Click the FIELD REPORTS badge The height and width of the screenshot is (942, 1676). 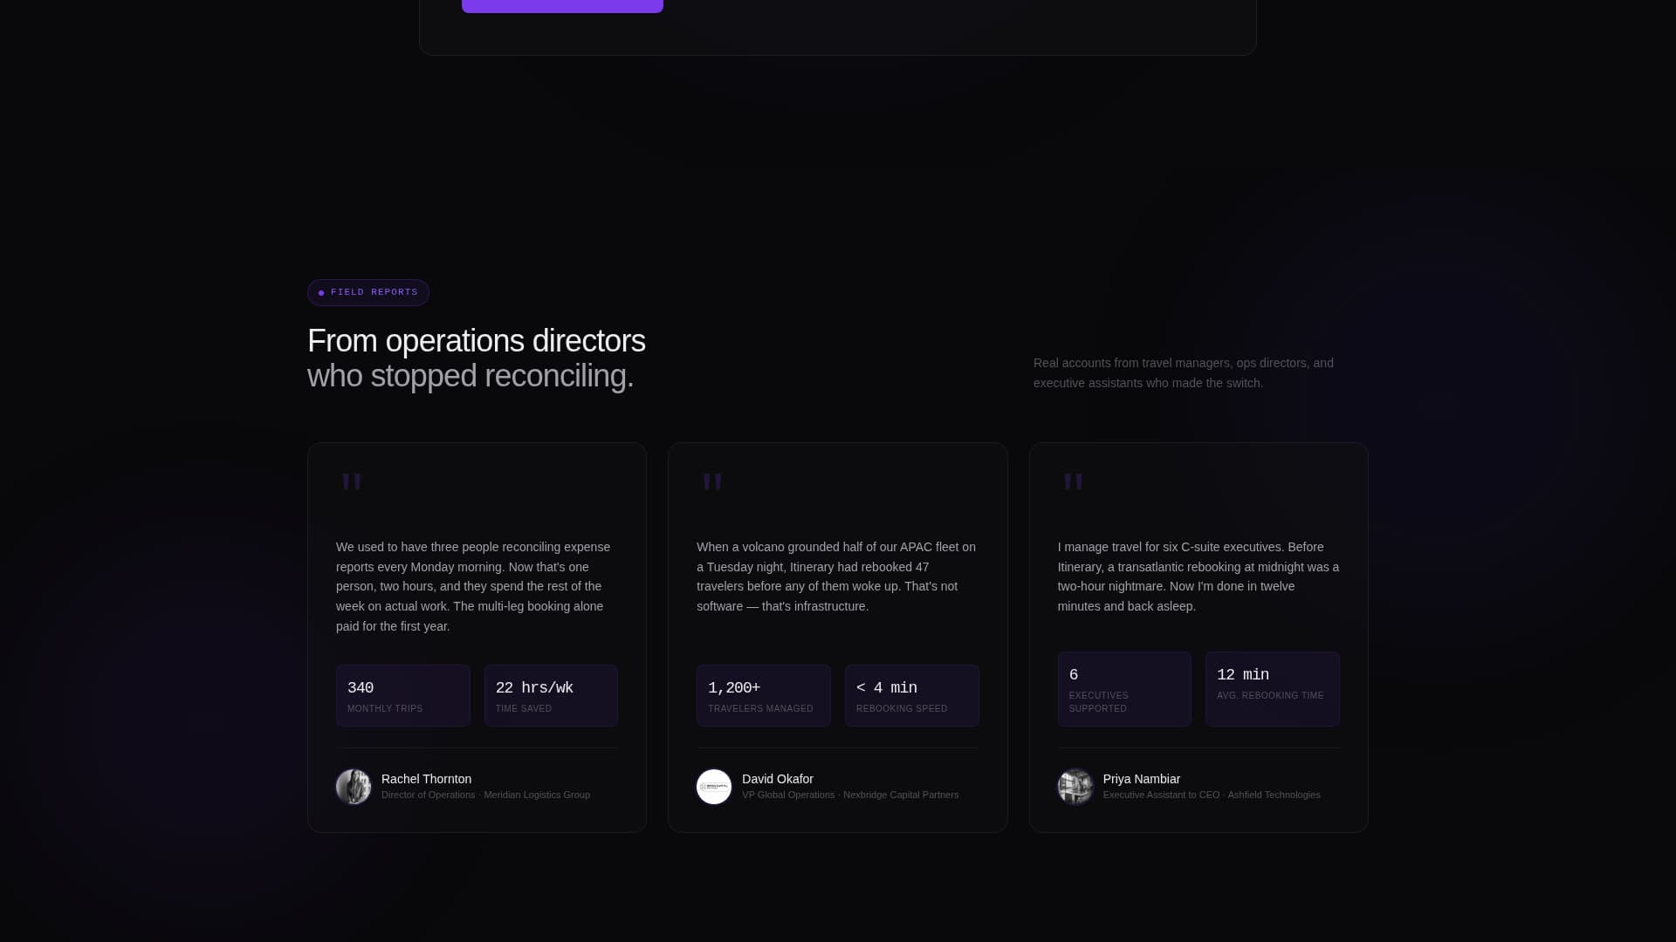click(368, 293)
